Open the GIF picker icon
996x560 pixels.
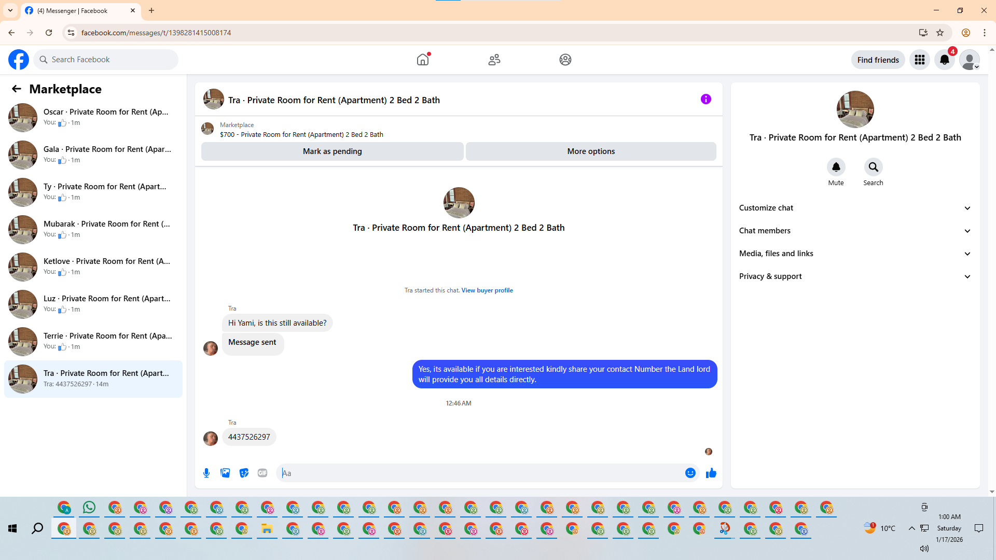point(262,473)
